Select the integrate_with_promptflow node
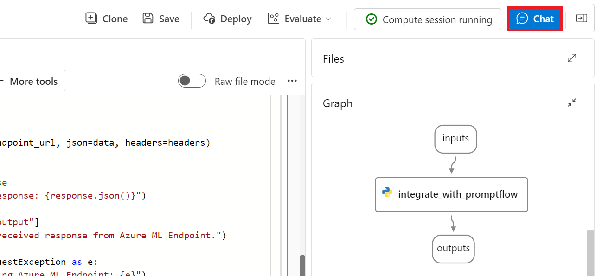 (x=451, y=194)
